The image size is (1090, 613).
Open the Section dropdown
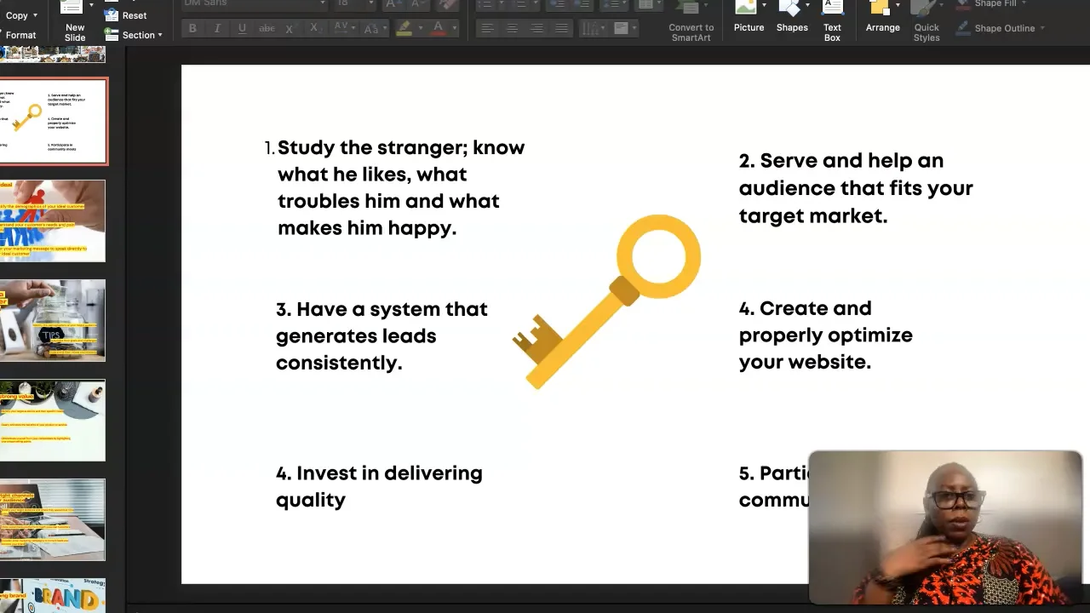point(134,35)
